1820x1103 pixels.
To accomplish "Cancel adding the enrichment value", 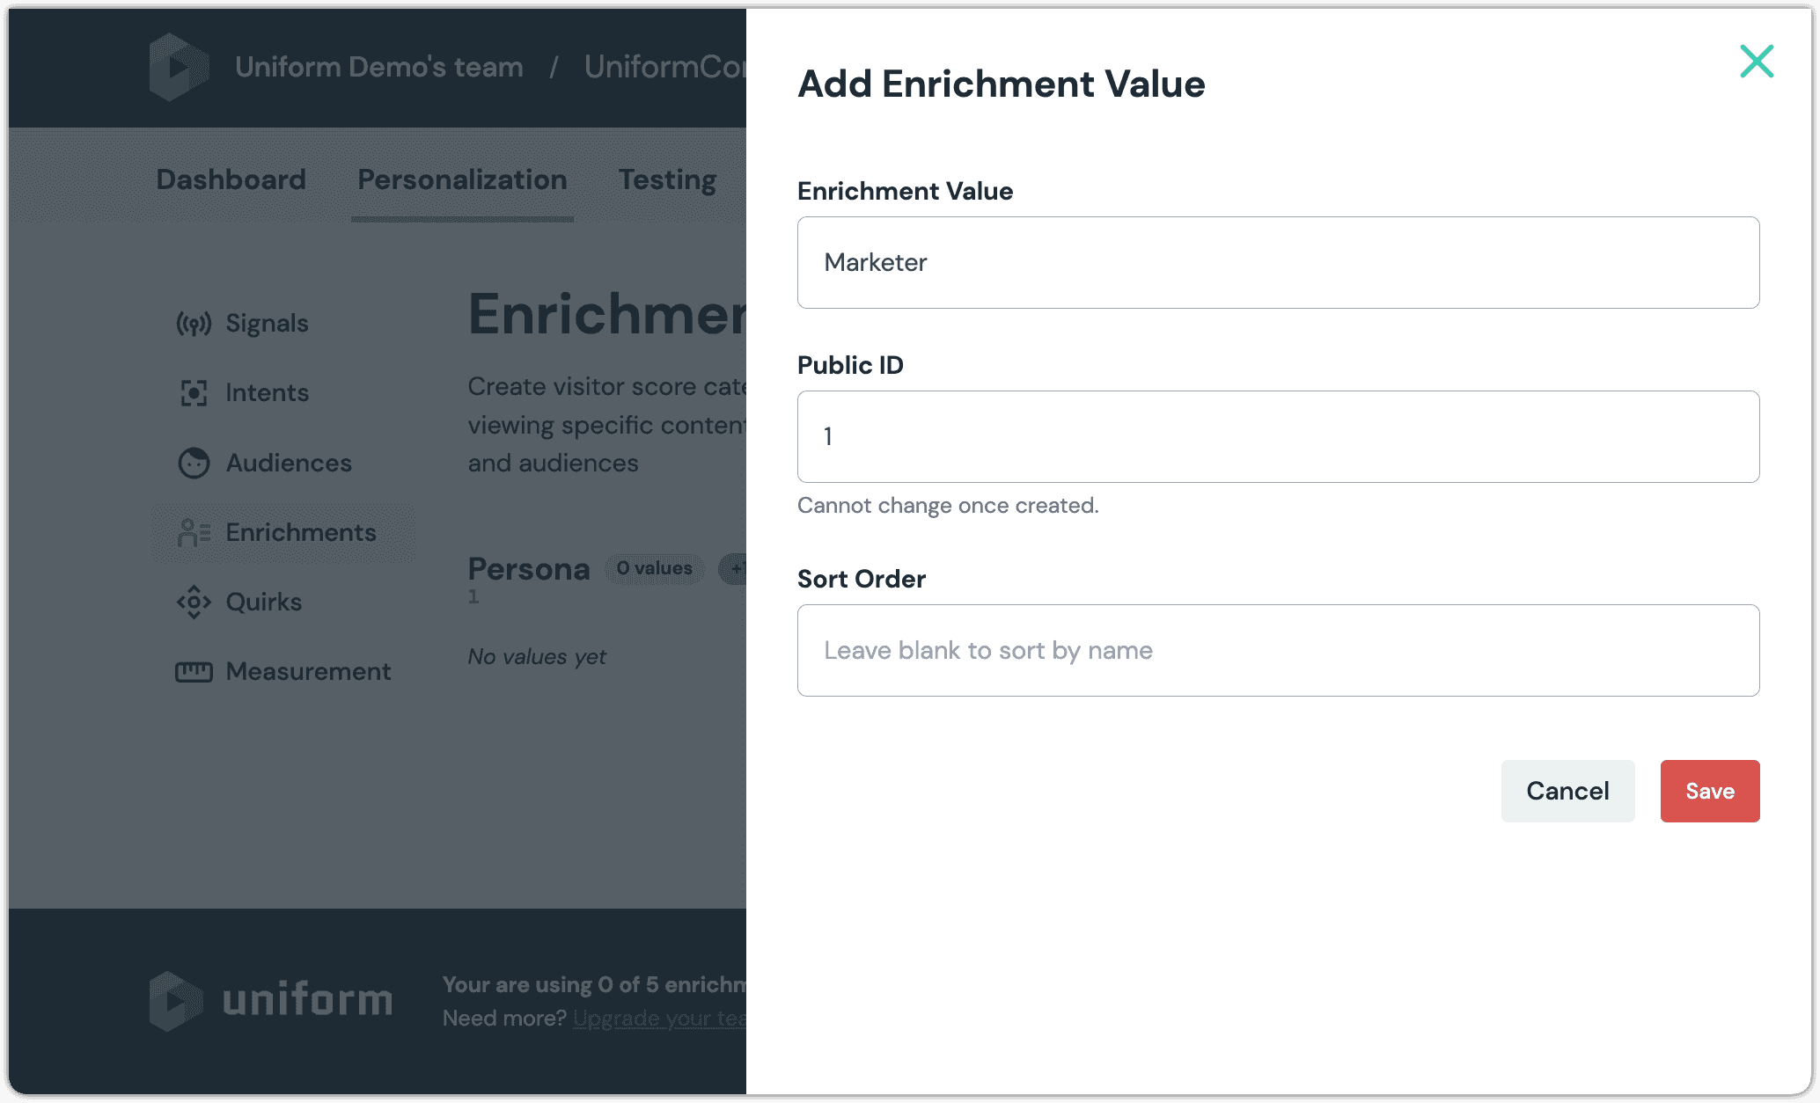I will tap(1567, 791).
